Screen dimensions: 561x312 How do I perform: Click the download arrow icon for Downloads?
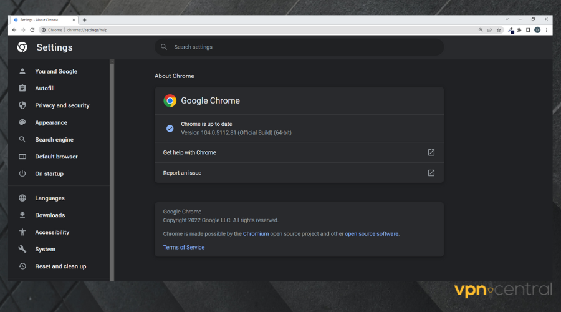click(22, 215)
